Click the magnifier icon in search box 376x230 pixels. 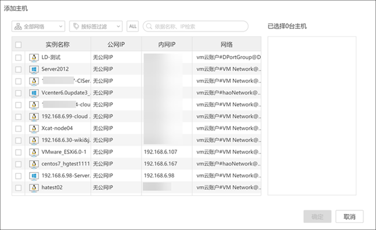coord(148,26)
